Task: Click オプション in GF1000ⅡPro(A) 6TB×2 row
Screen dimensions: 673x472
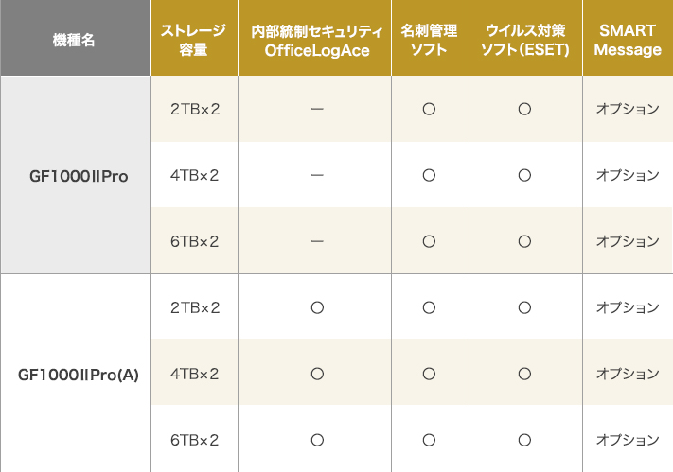Action: click(628, 440)
